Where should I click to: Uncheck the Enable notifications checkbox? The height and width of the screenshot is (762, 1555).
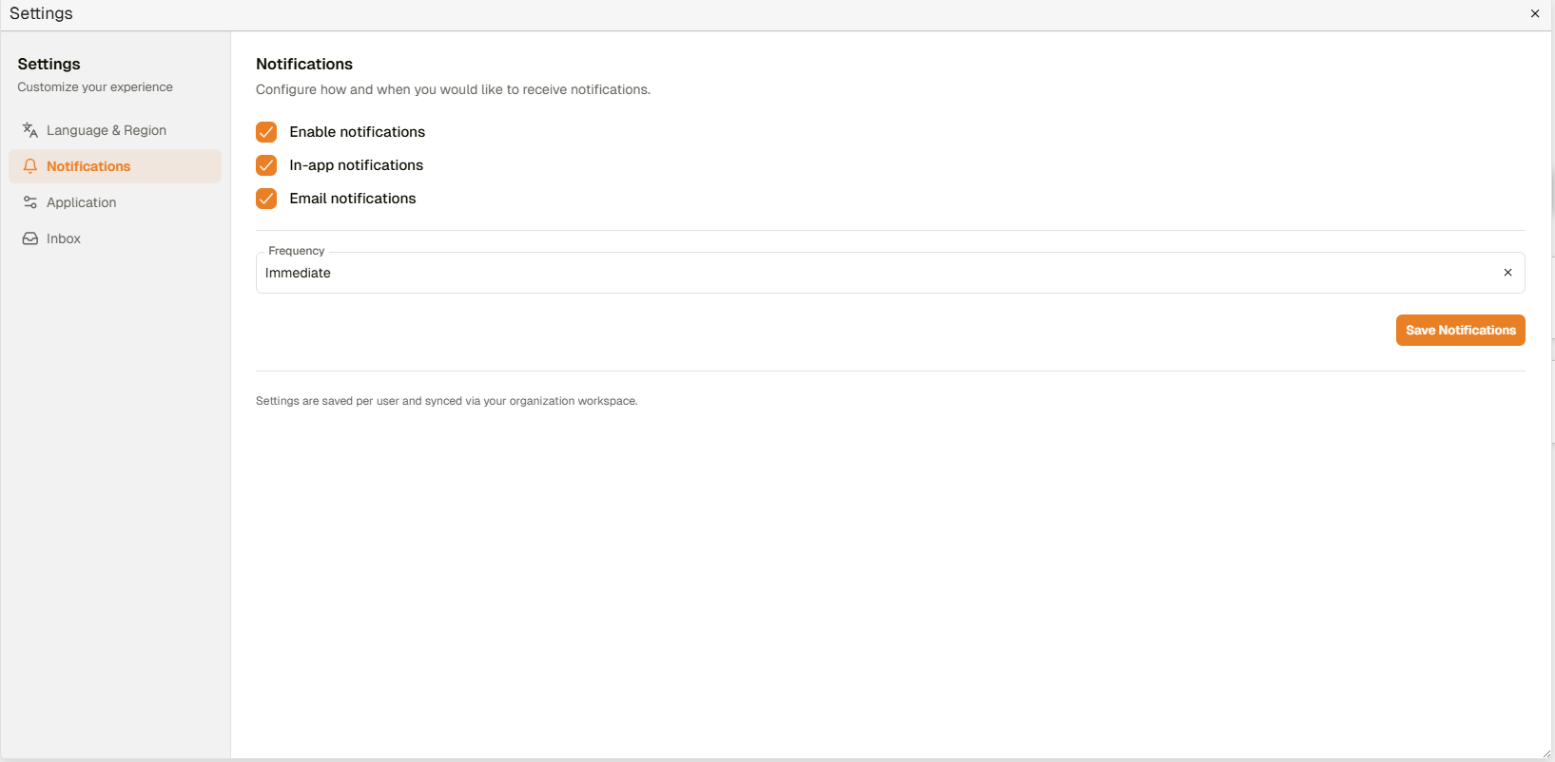[266, 132]
